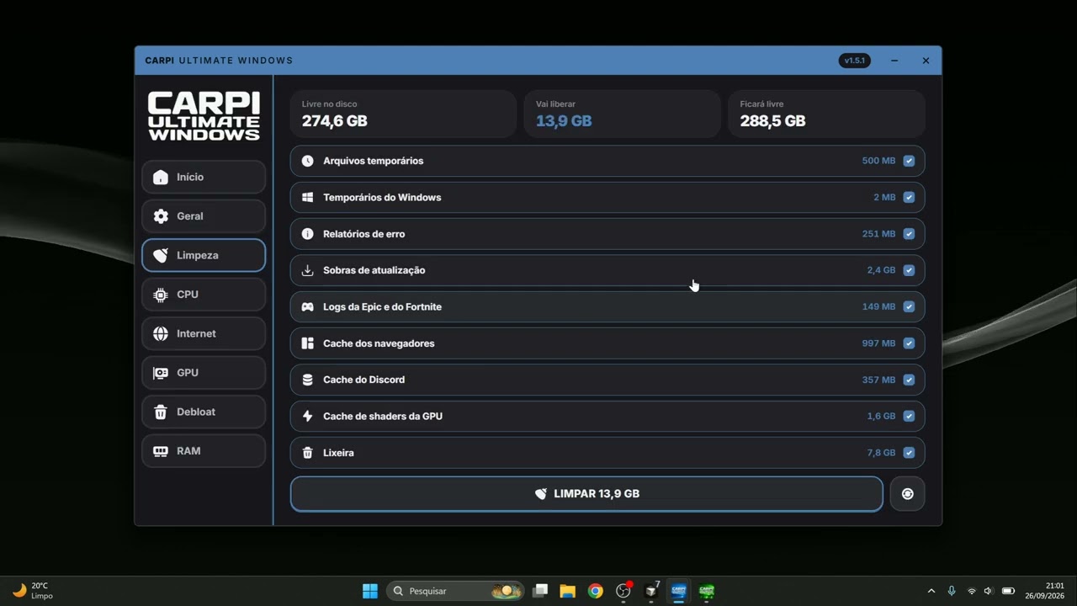This screenshot has height=606, width=1077.
Task: Open the Internet section
Action: point(204,333)
